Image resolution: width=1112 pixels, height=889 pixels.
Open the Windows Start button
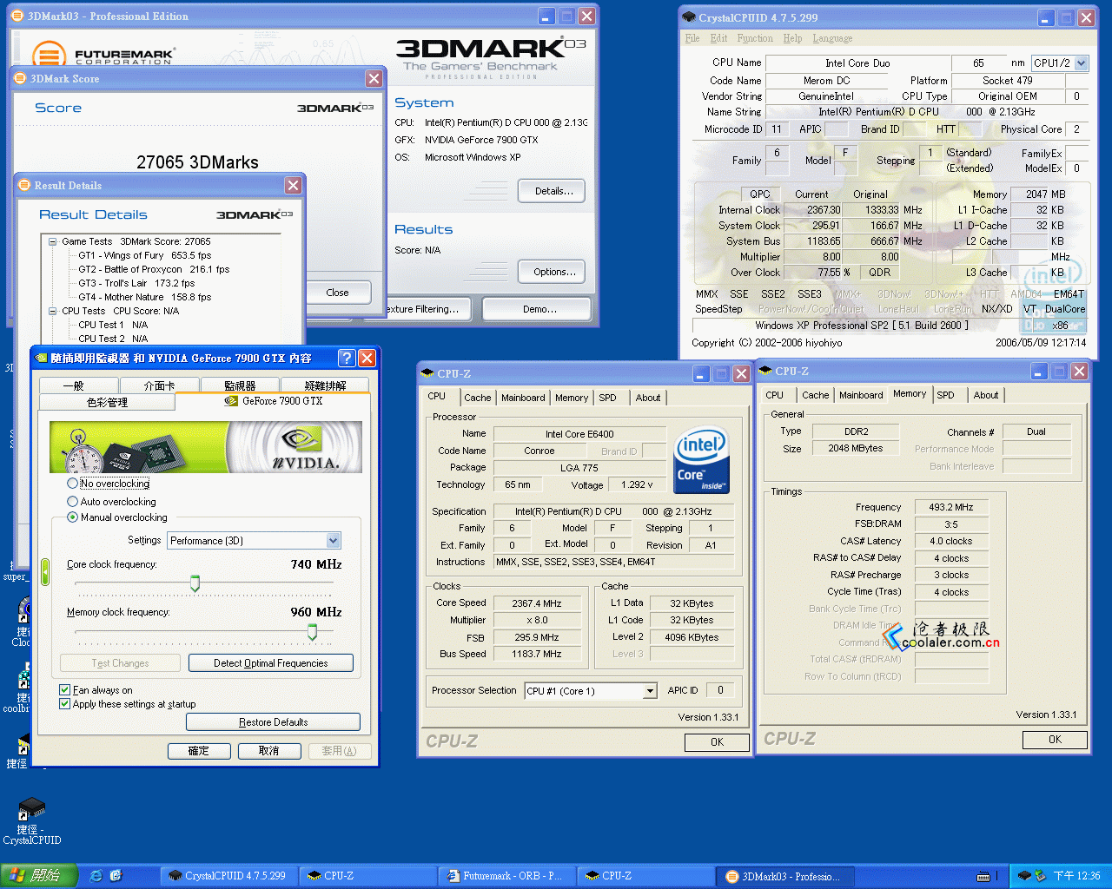(39, 876)
